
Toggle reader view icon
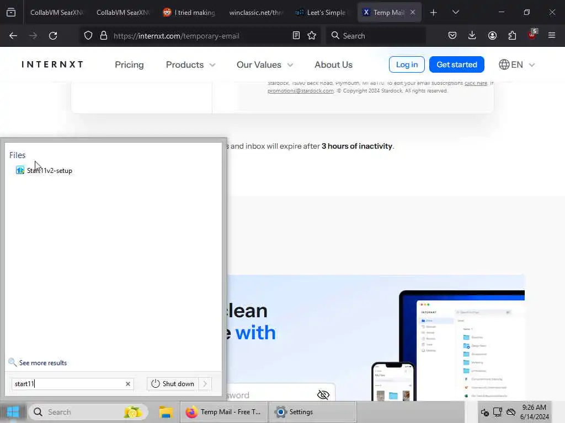pyautogui.click(x=296, y=36)
